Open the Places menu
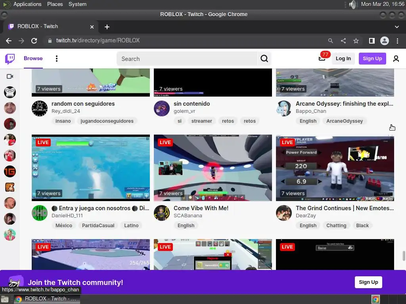The height and width of the screenshot is (304, 406). point(55,4)
